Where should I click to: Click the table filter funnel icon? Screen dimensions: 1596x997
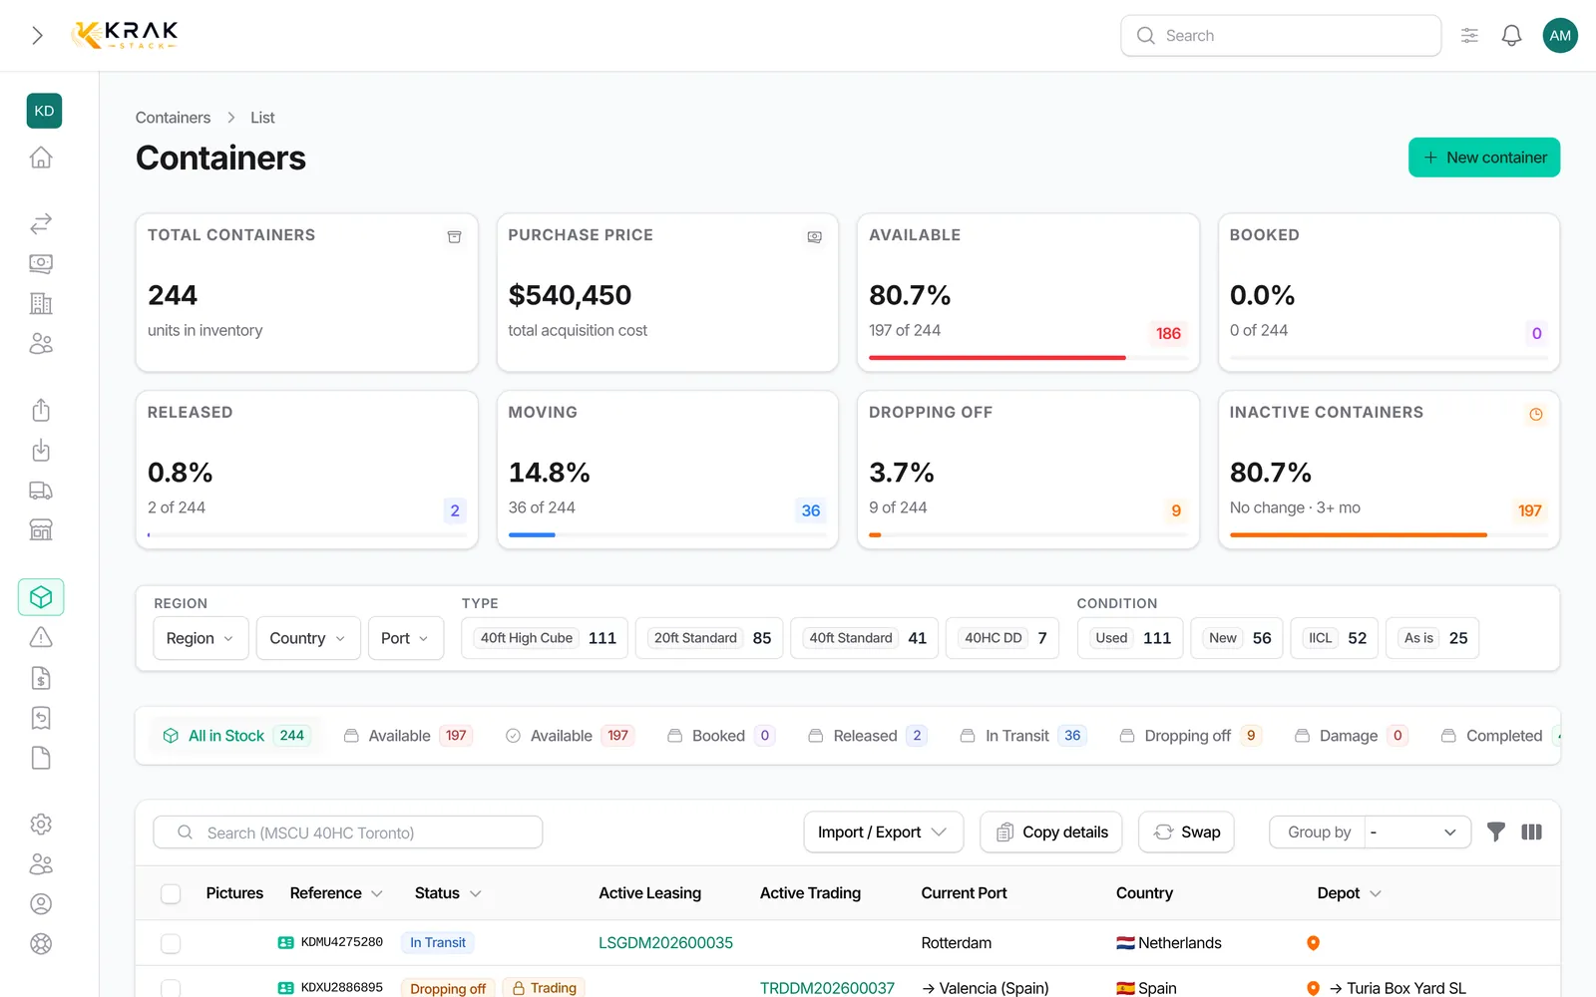coord(1495,831)
